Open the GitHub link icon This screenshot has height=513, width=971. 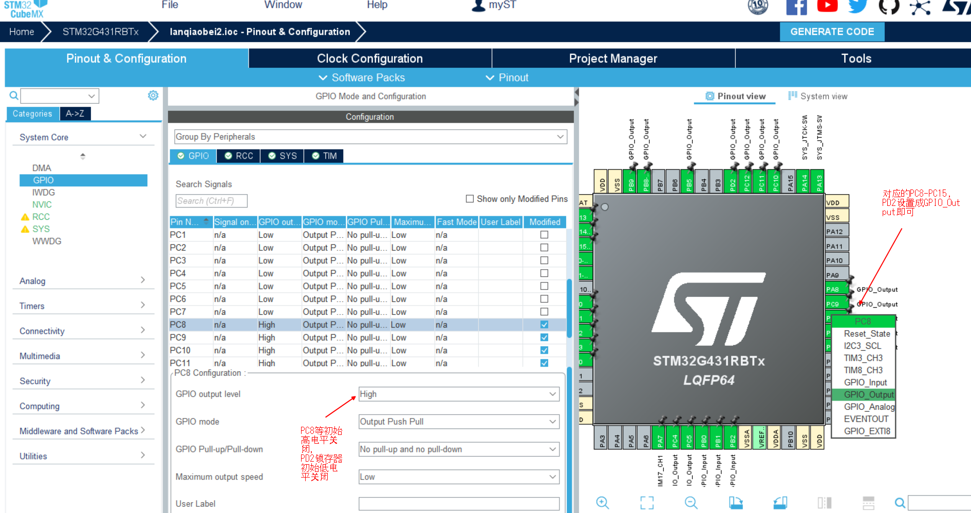pos(889,7)
